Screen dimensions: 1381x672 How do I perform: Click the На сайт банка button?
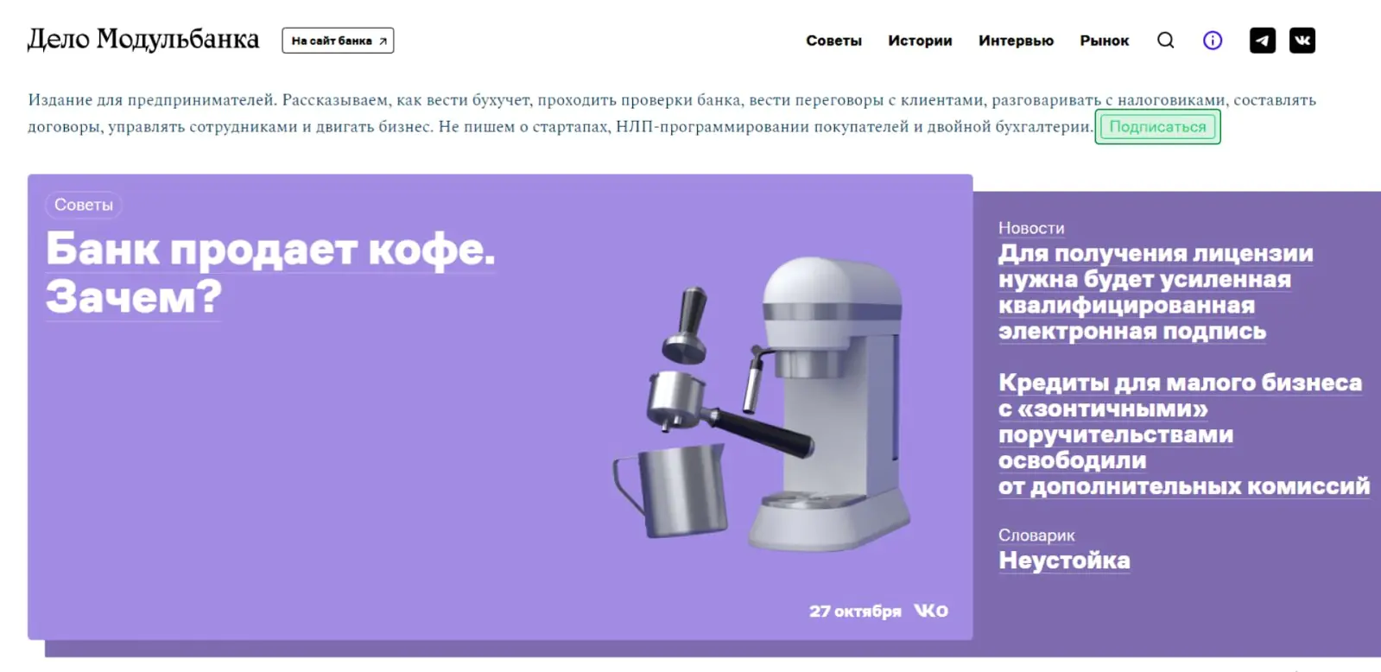click(338, 41)
